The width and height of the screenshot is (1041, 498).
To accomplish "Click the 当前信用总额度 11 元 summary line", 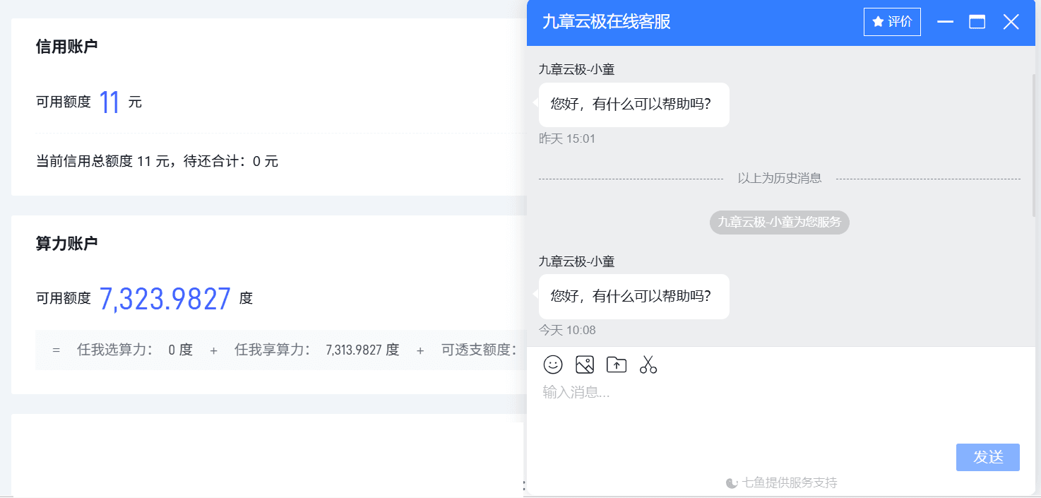I will [x=157, y=162].
